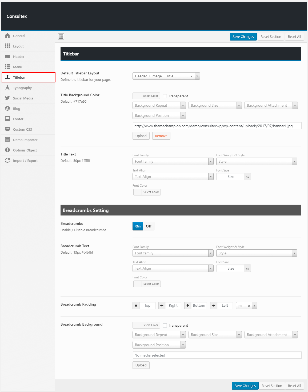Check Transparent for Breadcrumb Background
308x392 pixels.
[x=165, y=325]
